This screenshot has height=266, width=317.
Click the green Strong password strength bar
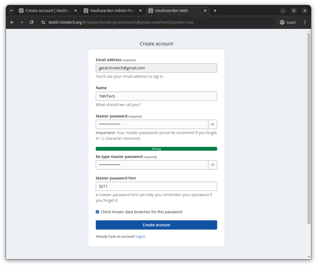click(156, 149)
